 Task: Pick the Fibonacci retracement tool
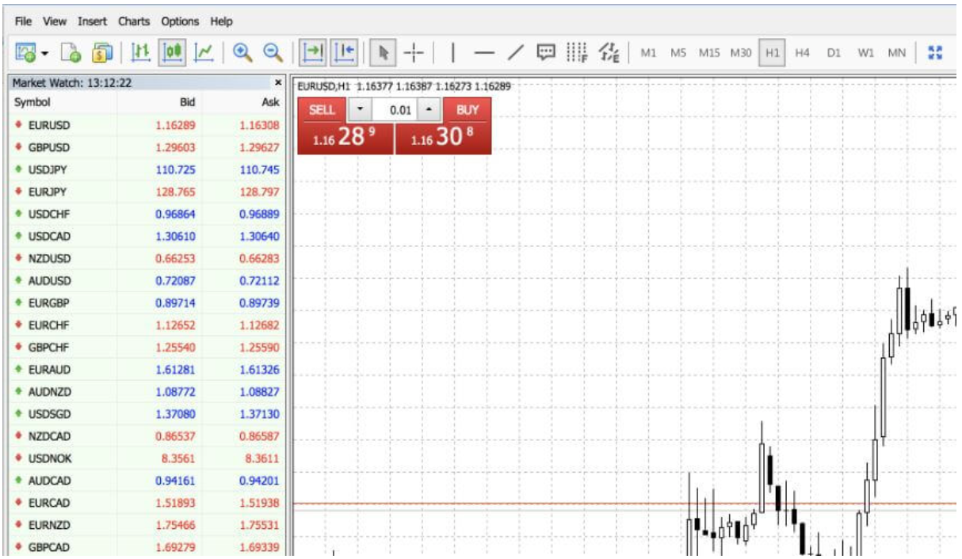tap(577, 52)
